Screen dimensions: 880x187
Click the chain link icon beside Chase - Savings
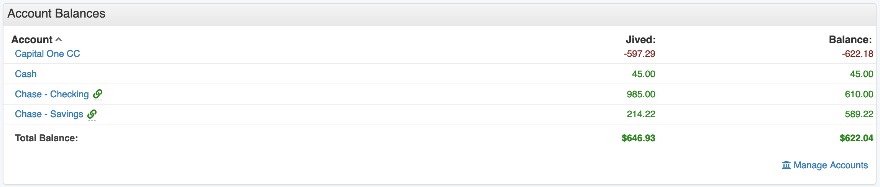point(92,114)
